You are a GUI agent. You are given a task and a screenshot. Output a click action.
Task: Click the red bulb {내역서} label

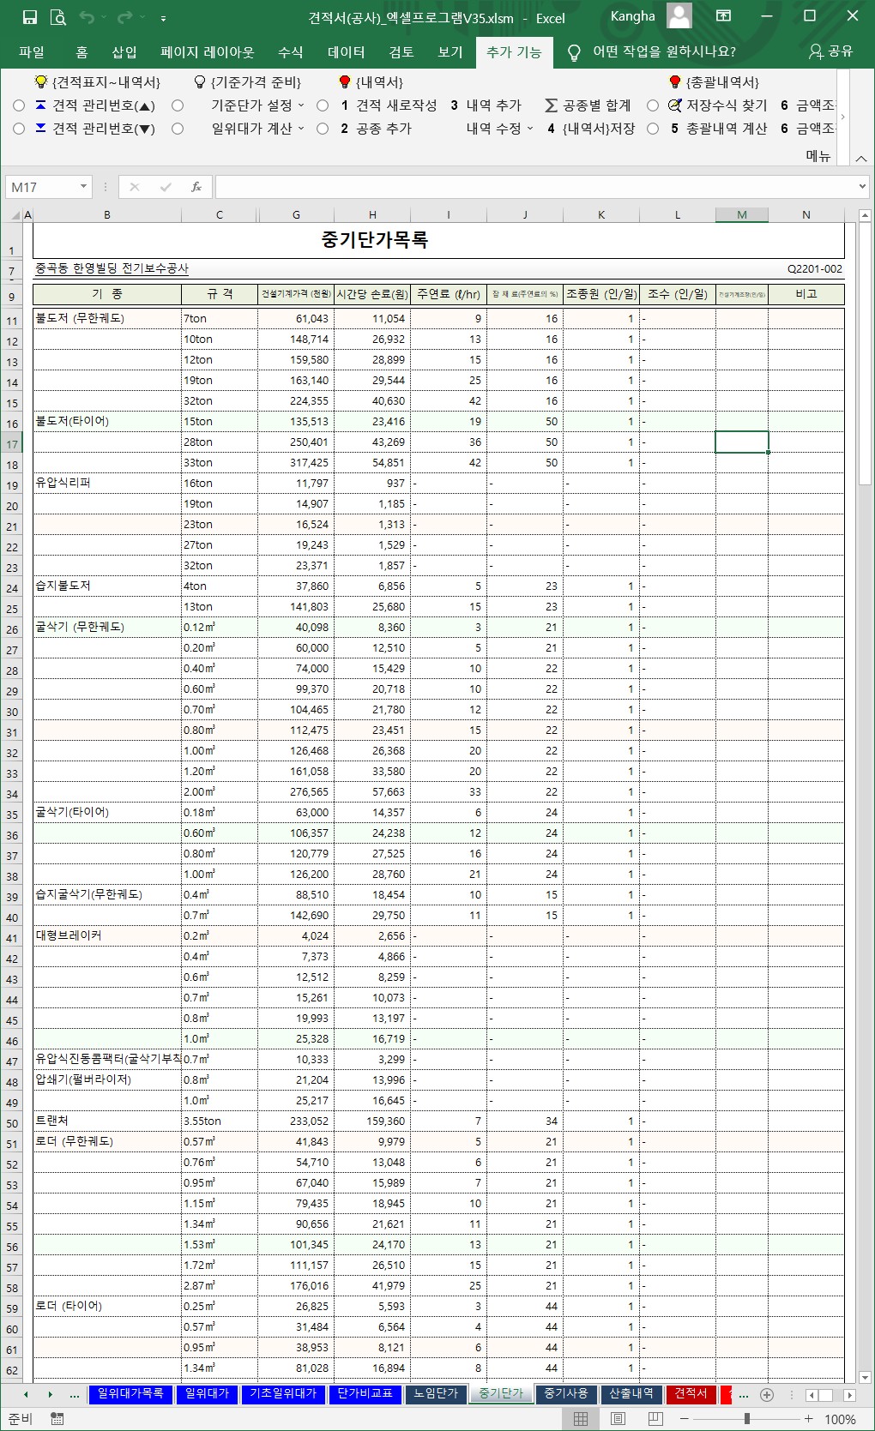click(x=371, y=82)
